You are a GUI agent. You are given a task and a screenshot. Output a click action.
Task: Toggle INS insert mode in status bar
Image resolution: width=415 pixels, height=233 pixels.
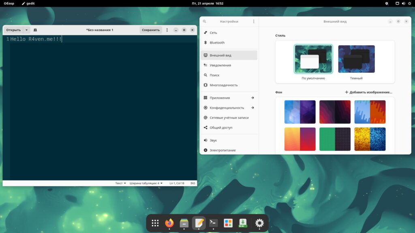pyautogui.click(x=193, y=183)
